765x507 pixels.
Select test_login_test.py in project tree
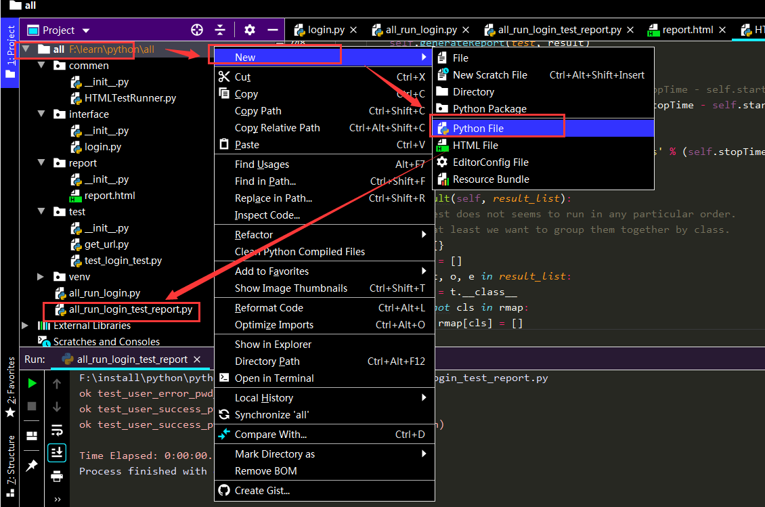pyautogui.click(x=123, y=261)
